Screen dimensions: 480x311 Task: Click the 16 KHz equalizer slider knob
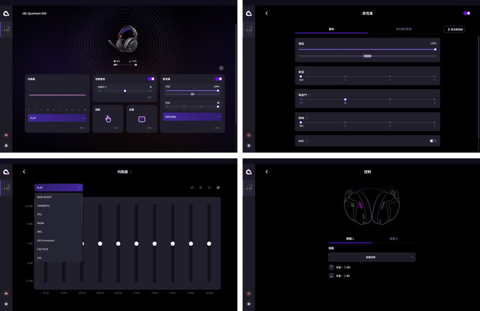tap(209, 244)
